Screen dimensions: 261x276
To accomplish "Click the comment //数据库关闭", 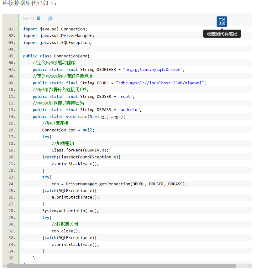I will point(65,224).
